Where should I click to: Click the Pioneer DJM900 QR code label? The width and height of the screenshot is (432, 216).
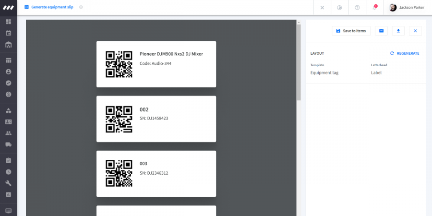coord(156,64)
